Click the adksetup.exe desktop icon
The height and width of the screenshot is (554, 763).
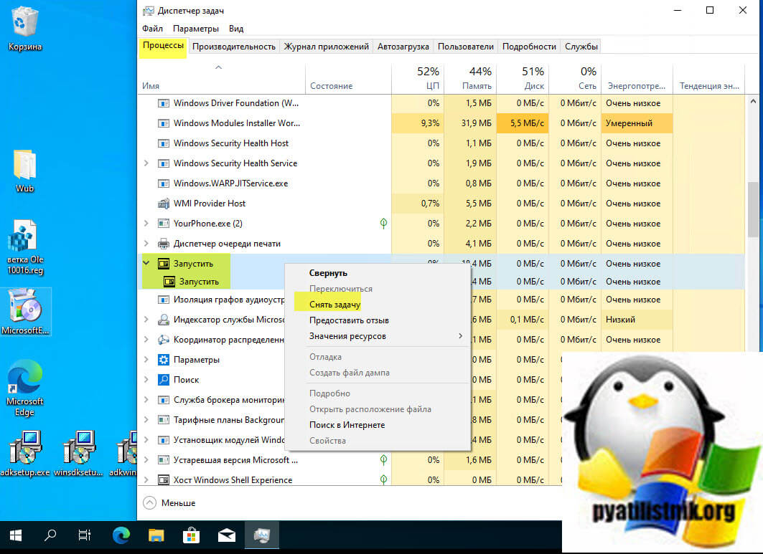24,453
